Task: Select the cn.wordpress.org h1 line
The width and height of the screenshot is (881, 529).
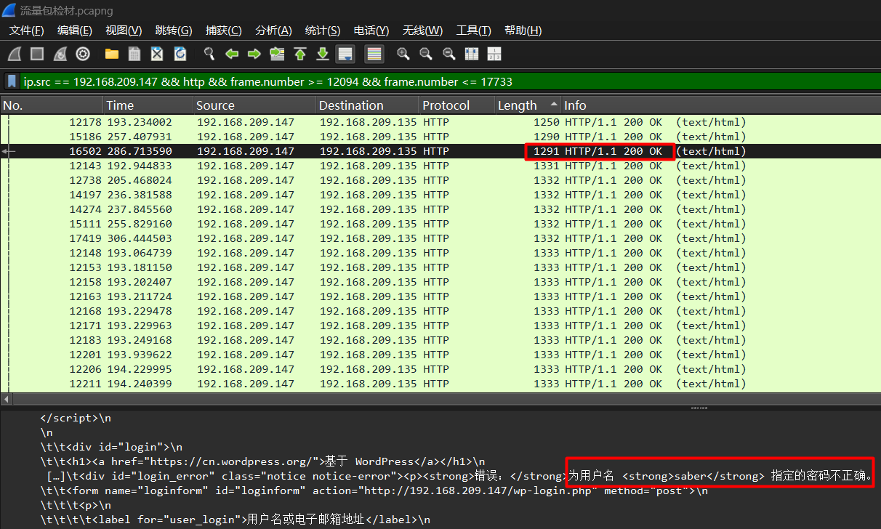Action: [262, 461]
